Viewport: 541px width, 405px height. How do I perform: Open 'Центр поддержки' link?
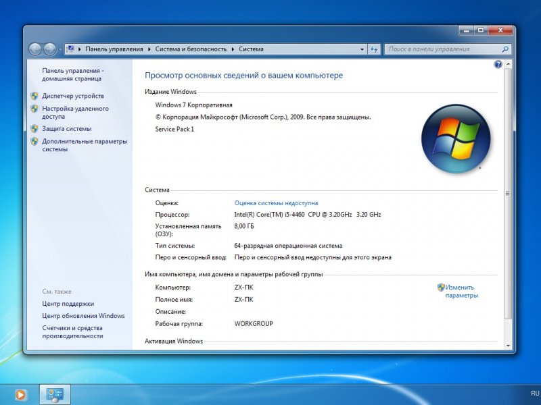(68, 304)
